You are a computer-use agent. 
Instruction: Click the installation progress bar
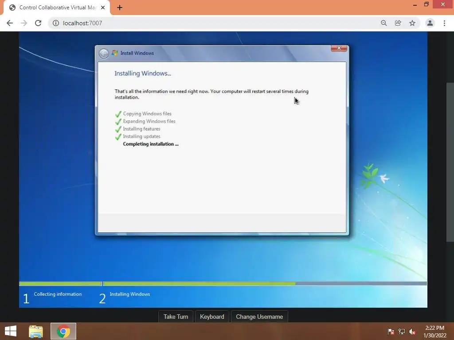pyautogui.click(x=223, y=284)
